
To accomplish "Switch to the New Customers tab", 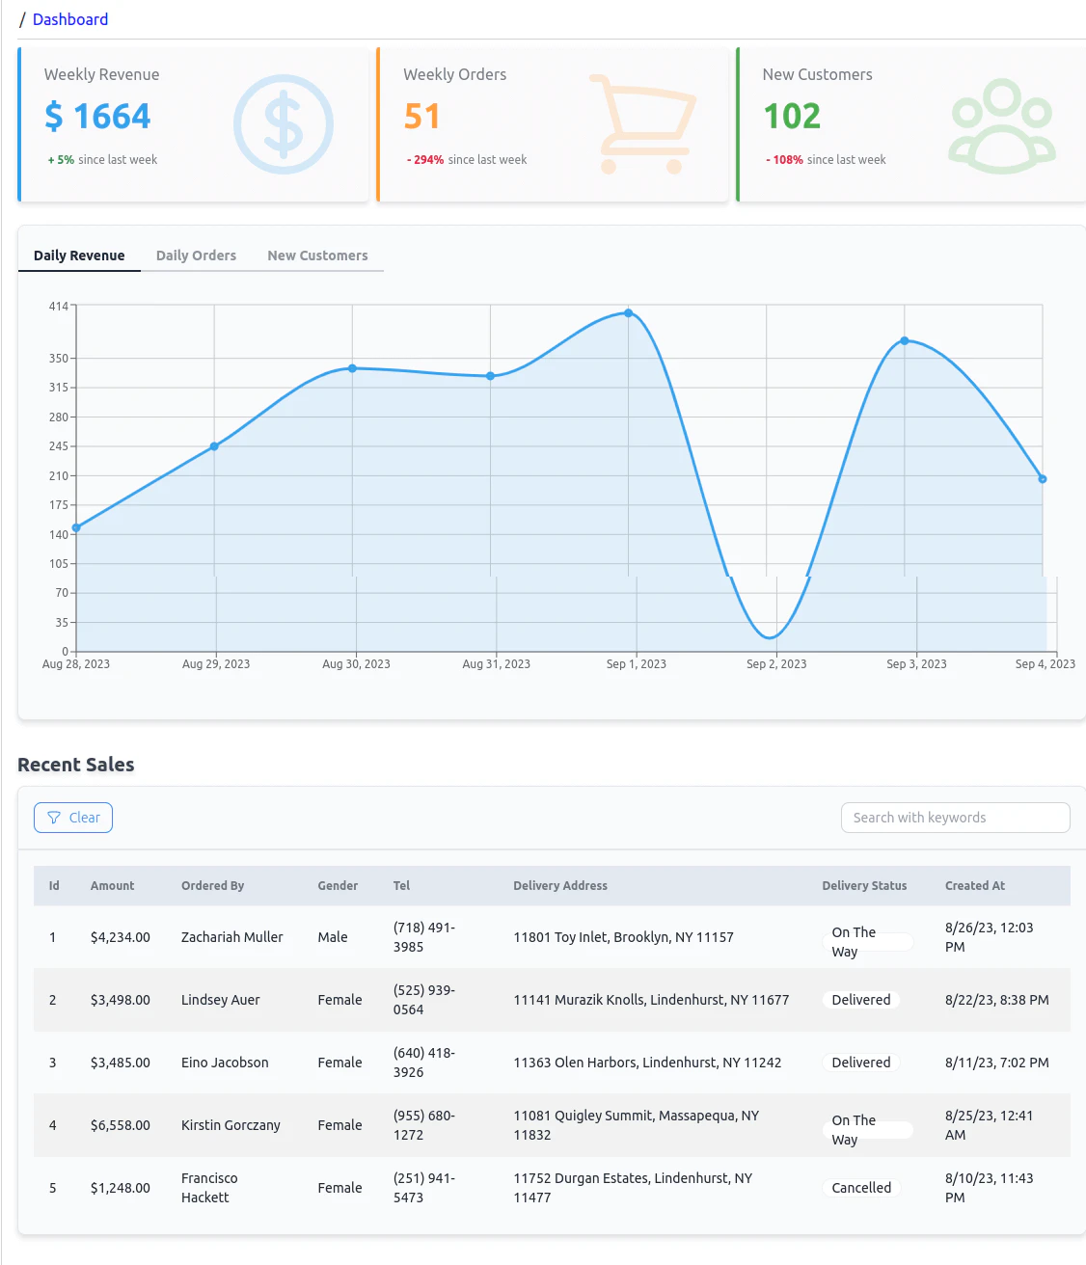I will click(x=317, y=255).
